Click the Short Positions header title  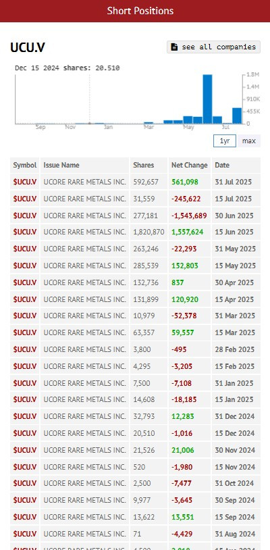coord(140,11)
